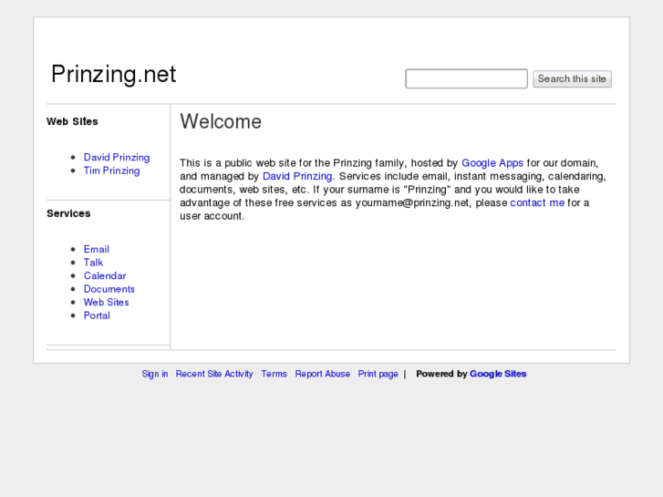Open the Email service link
The height and width of the screenshot is (497, 663).
[x=97, y=249]
